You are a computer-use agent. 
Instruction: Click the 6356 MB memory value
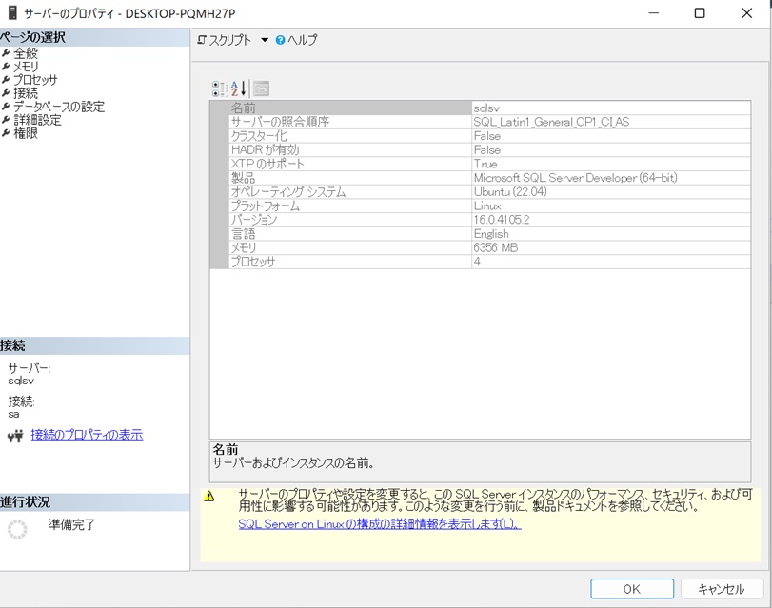[x=496, y=247]
